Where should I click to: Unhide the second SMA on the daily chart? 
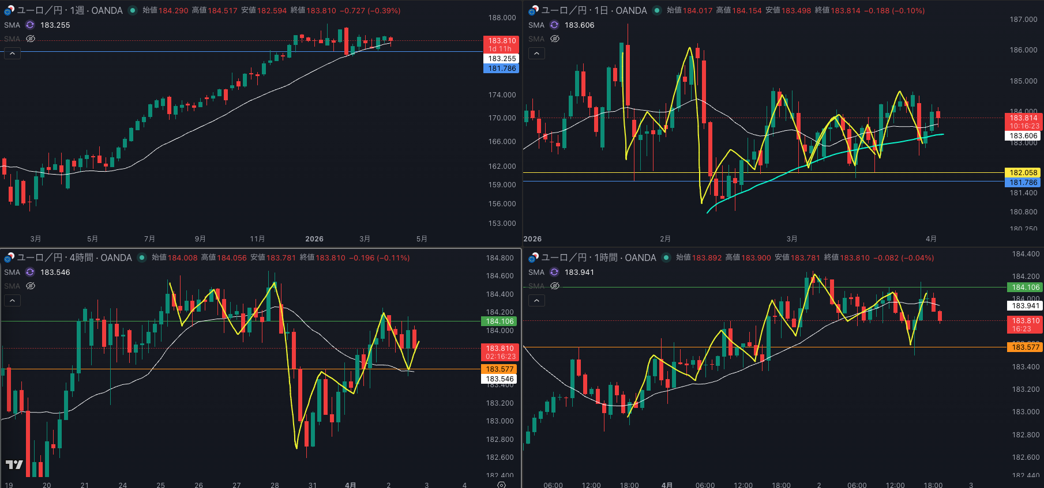tap(555, 39)
